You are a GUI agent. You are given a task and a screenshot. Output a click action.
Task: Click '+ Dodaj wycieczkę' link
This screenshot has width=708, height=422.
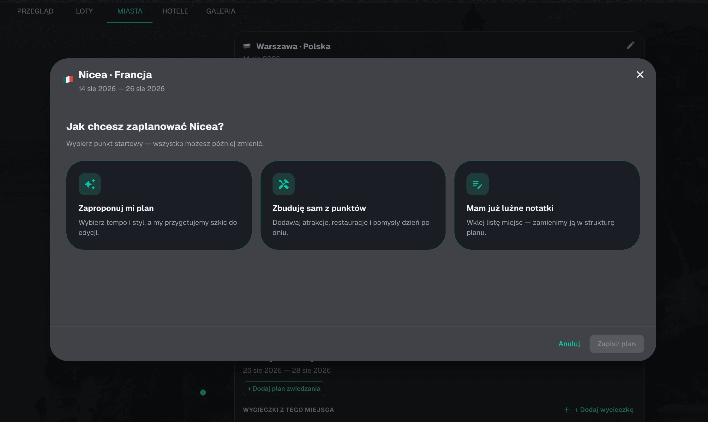(604, 410)
